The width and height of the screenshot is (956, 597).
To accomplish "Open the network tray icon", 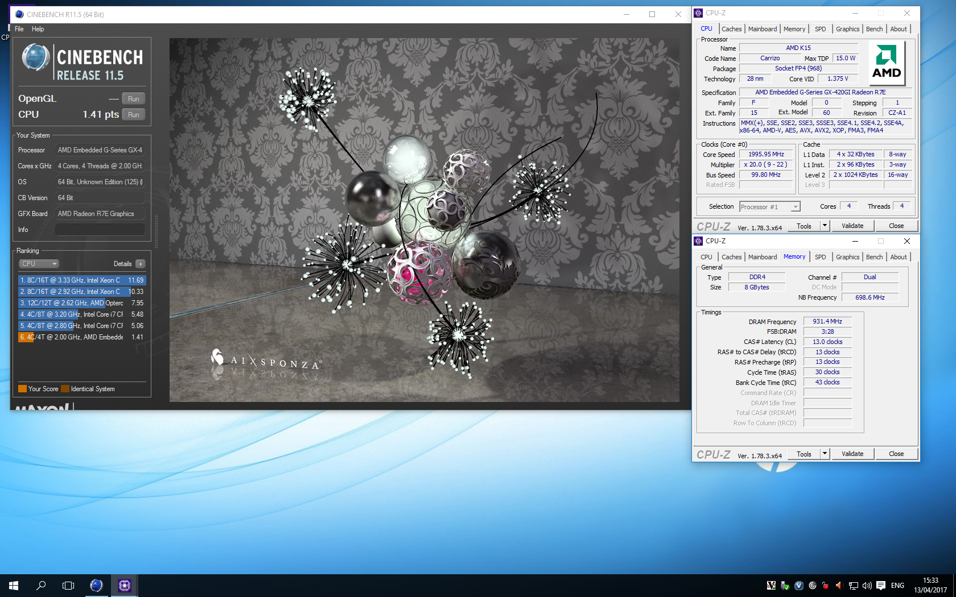I will click(x=854, y=586).
